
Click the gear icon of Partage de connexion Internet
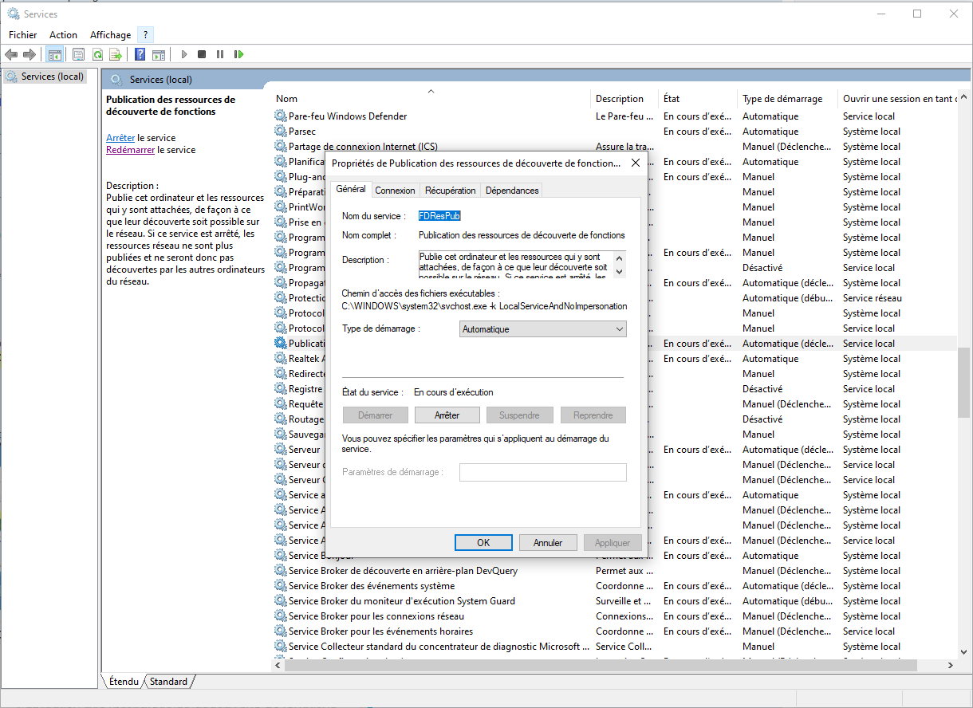(x=280, y=147)
